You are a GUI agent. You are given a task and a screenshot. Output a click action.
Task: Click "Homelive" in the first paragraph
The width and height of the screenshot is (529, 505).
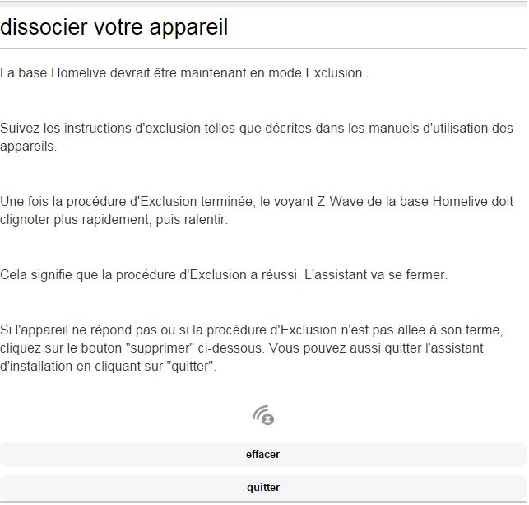tap(78, 72)
